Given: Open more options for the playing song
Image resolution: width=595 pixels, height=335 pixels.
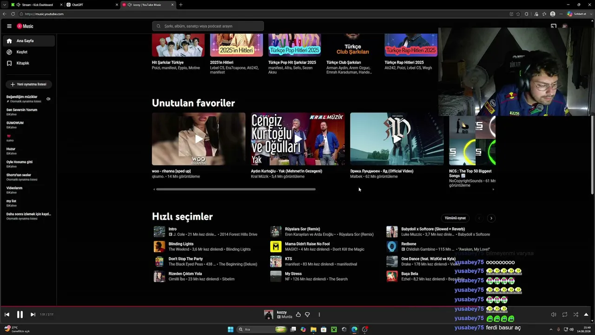Looking at the screenshot, I should pyautogui.click(x=319, y=315).
